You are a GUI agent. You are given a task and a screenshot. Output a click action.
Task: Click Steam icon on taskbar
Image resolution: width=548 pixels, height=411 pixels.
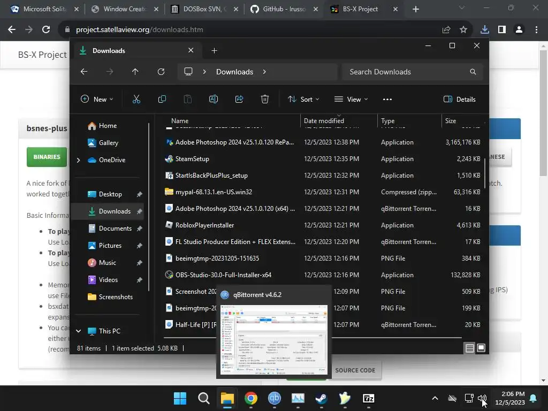pos(321,398)
